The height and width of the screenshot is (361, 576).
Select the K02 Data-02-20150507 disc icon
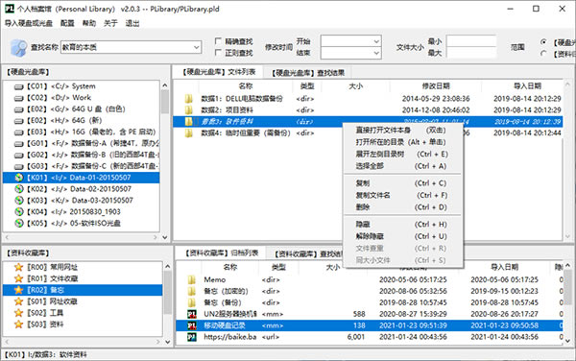pyautogui.click(x=19, y=189)
